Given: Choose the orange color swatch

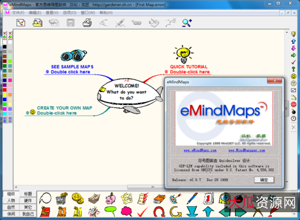Looking at the screenshot, I should [x=10, y=95].
